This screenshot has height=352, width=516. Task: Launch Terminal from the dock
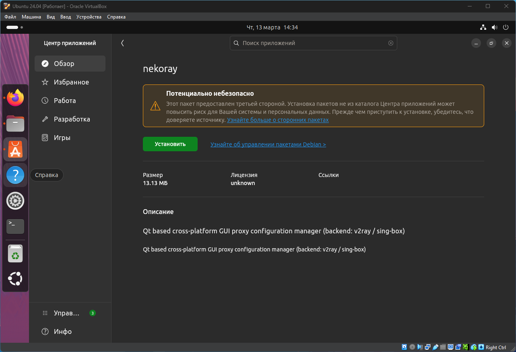(15, 226)
